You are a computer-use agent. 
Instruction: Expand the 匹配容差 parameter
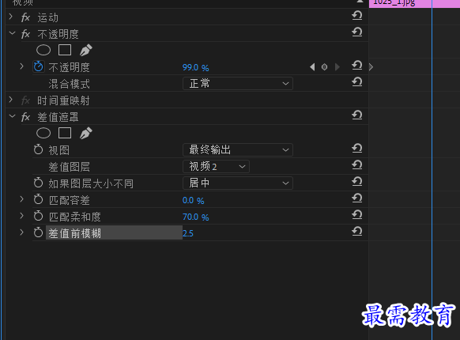(21, 199)
